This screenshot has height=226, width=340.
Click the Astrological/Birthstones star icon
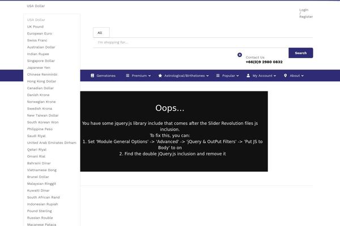(160, 76)
